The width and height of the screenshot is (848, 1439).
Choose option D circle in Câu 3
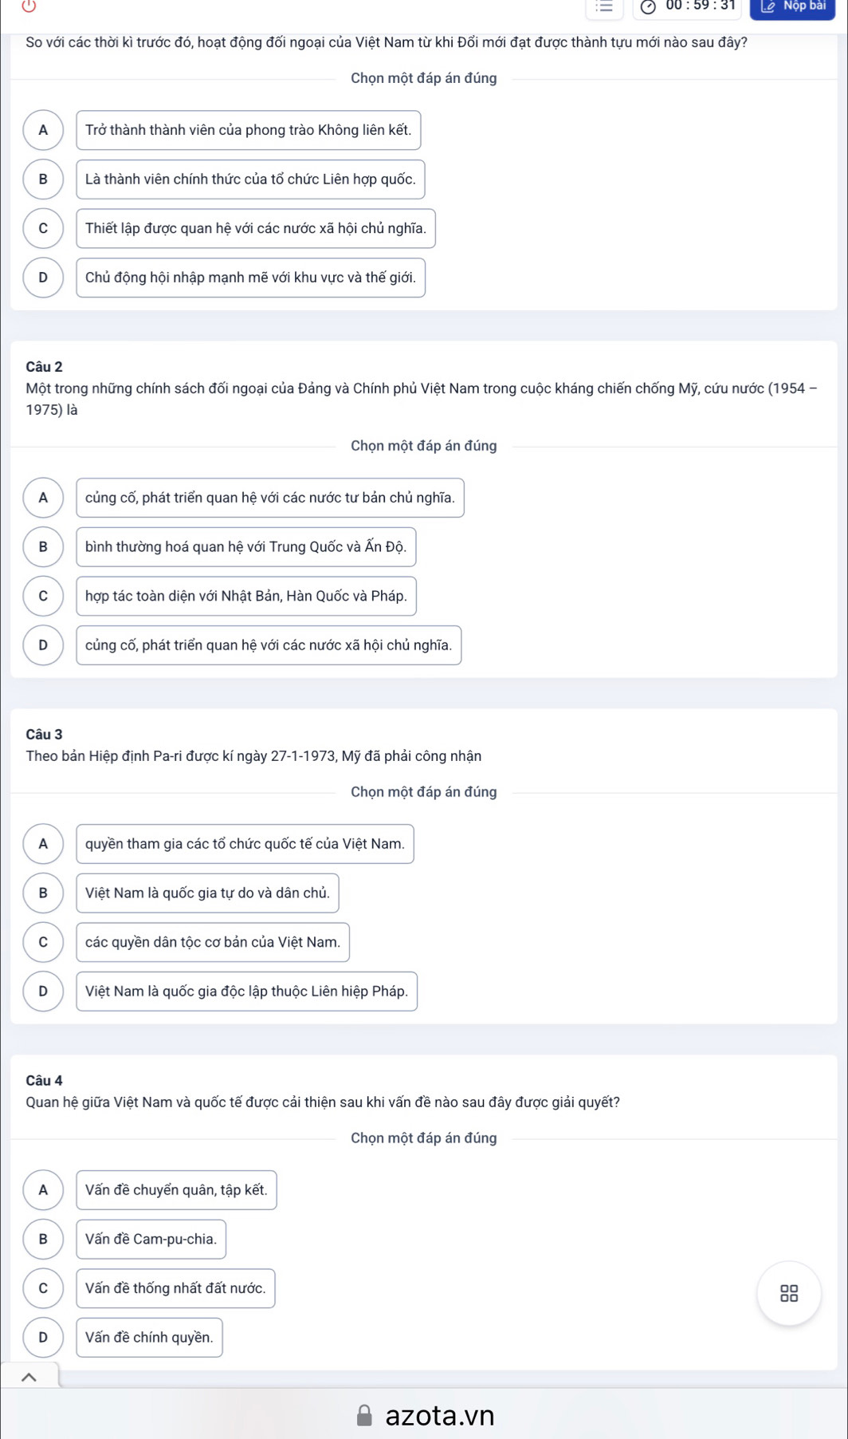pos(43,992)
